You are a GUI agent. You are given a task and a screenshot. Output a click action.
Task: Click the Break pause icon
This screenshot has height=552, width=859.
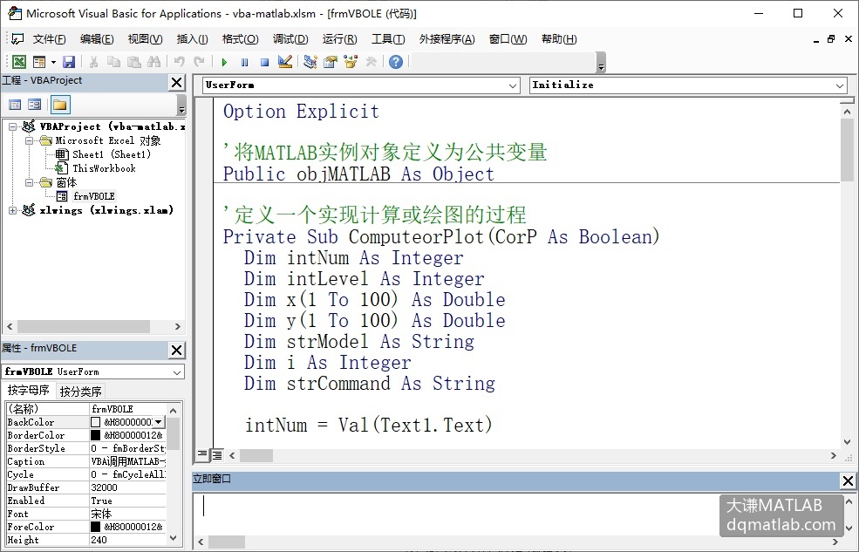[x=244, y=63]
